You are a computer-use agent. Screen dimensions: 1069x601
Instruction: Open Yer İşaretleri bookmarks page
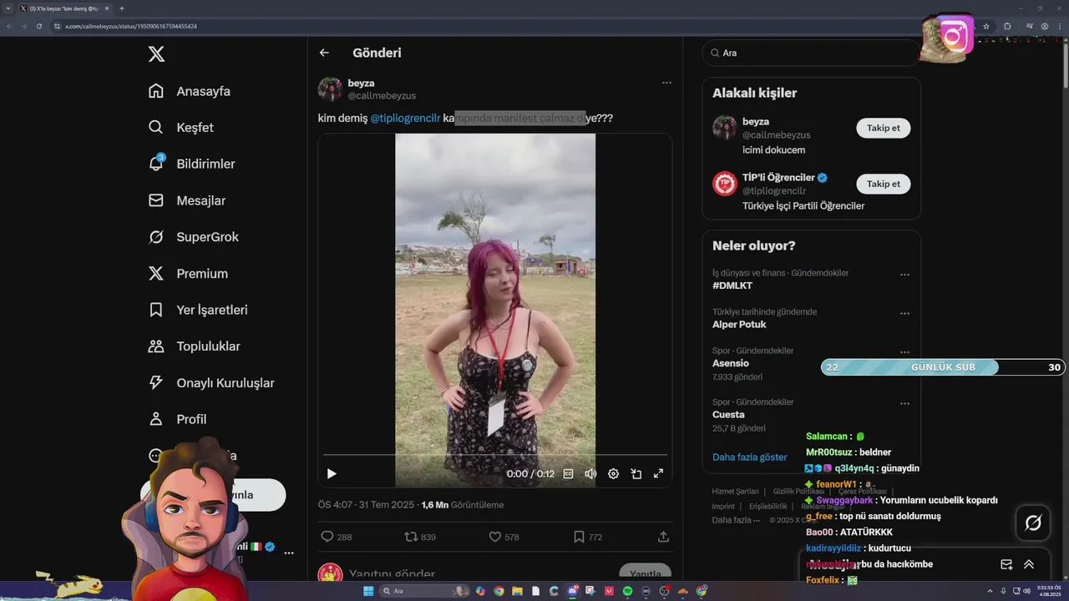(x=197, y=310)
